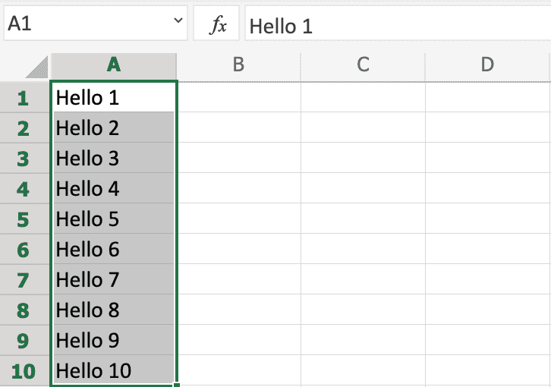The width and height of the screenshot is (551, 387).
Task: Open the Name Box dropdown arrow
Action: tap(178, 23)
